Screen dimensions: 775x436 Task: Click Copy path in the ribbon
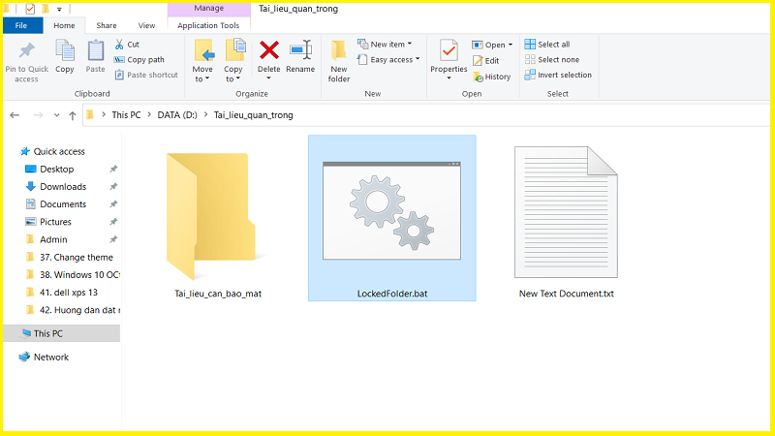tap(139, 59)
